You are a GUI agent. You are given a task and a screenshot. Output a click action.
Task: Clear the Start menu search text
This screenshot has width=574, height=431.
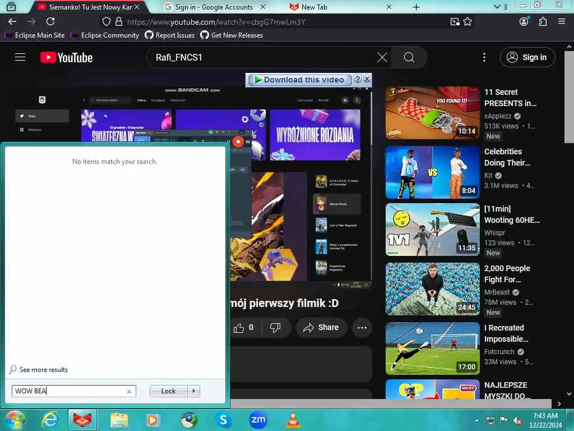129,391
